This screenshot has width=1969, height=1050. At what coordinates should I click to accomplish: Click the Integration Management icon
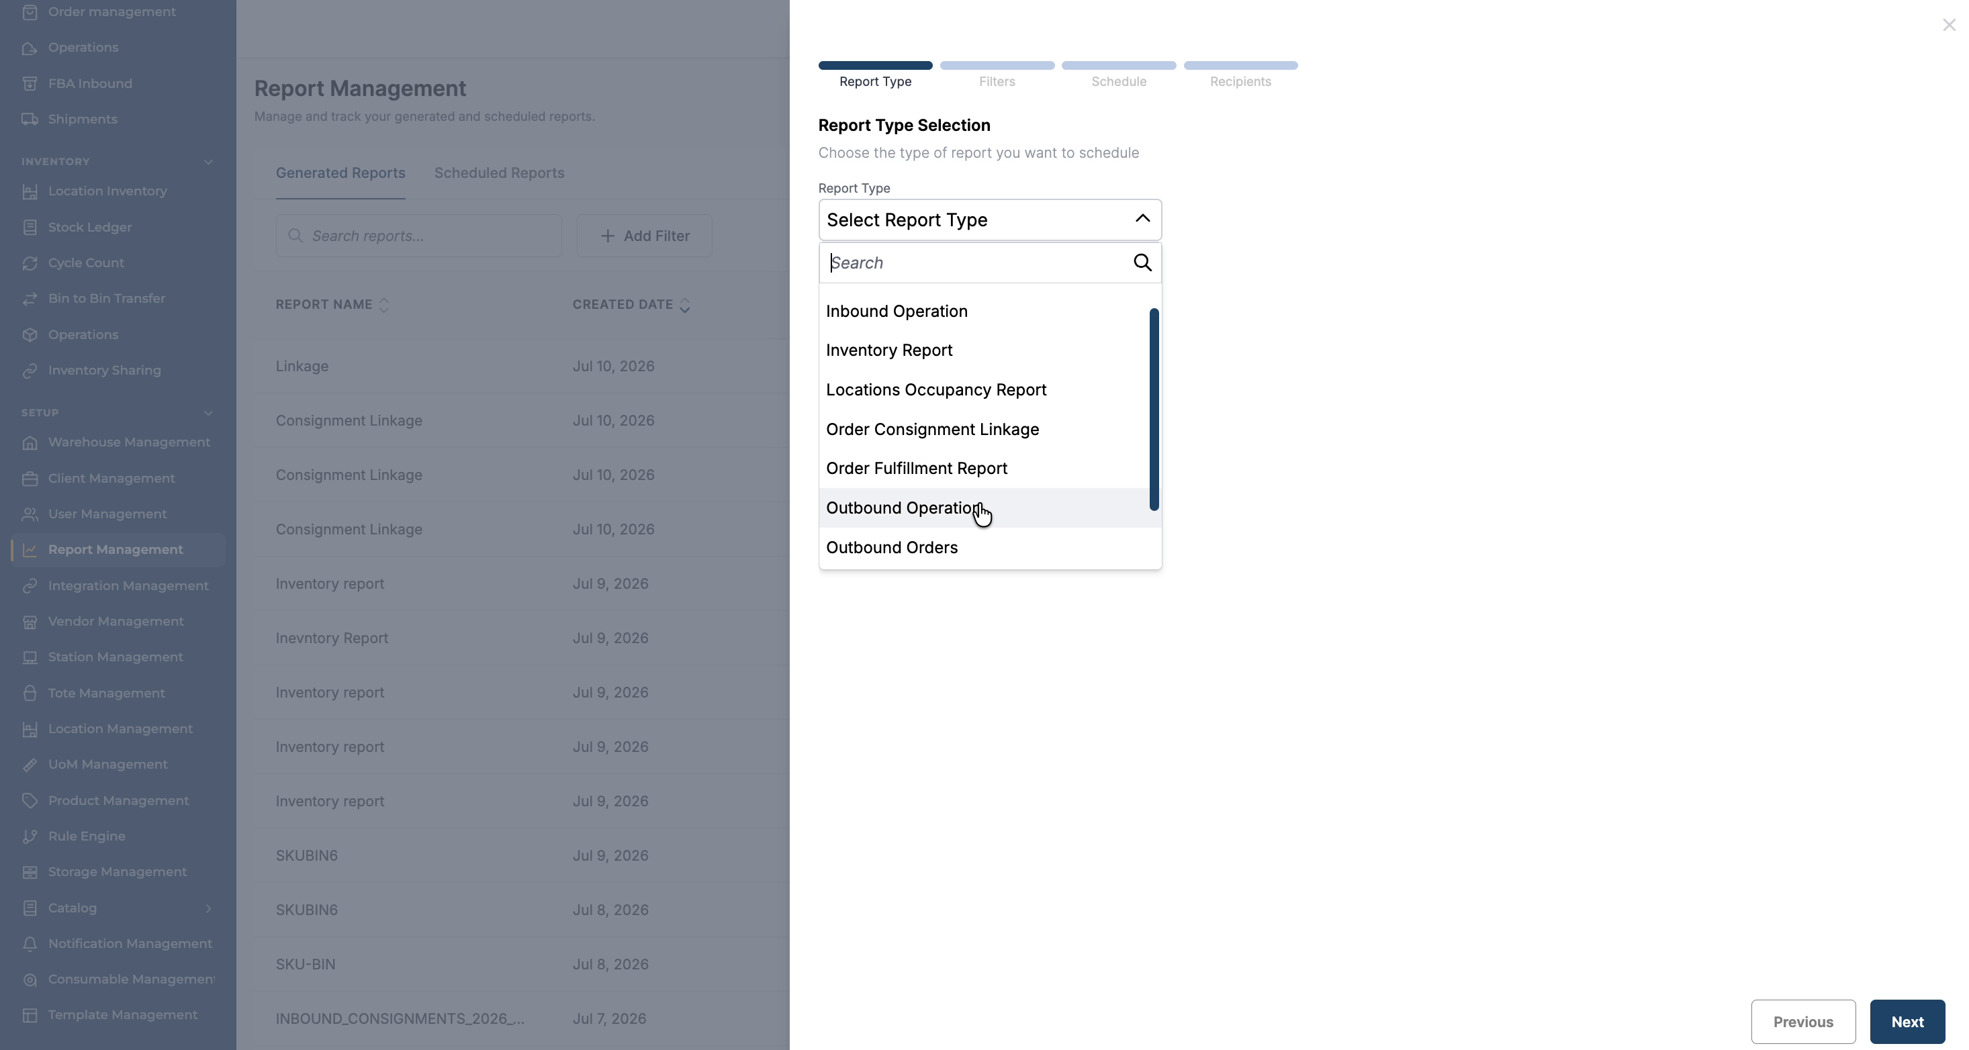(x=30, y=586)
